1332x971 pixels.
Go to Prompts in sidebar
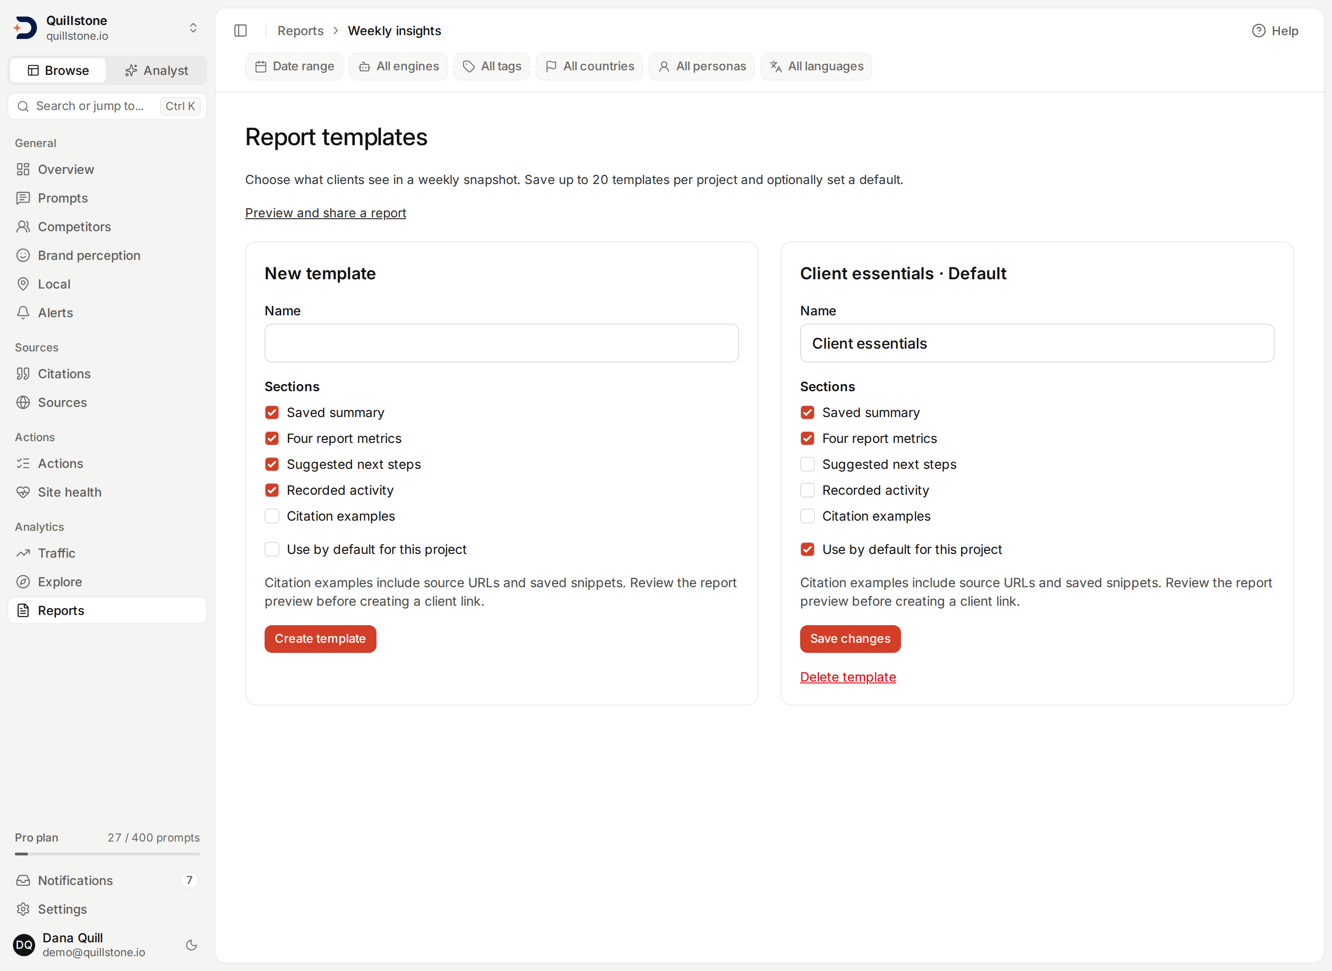107,198
